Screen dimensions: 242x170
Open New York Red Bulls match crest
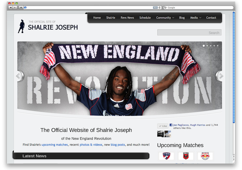(x=205, y=156)
